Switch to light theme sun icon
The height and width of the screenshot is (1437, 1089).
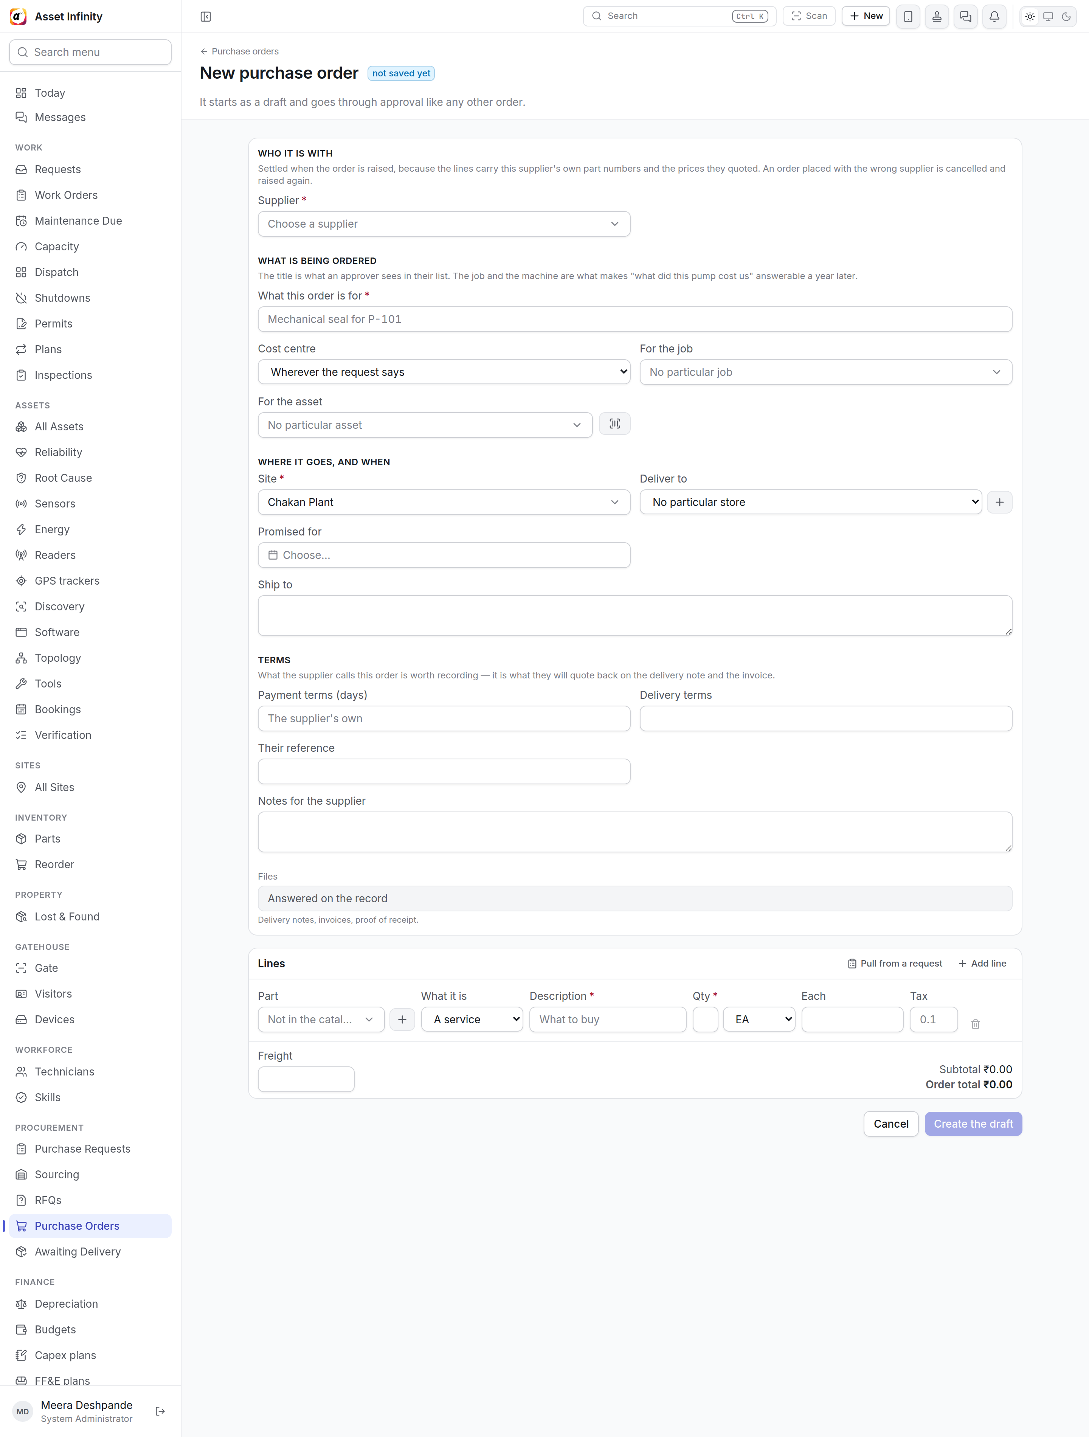pyautogui.click(x=1030, y=16)
